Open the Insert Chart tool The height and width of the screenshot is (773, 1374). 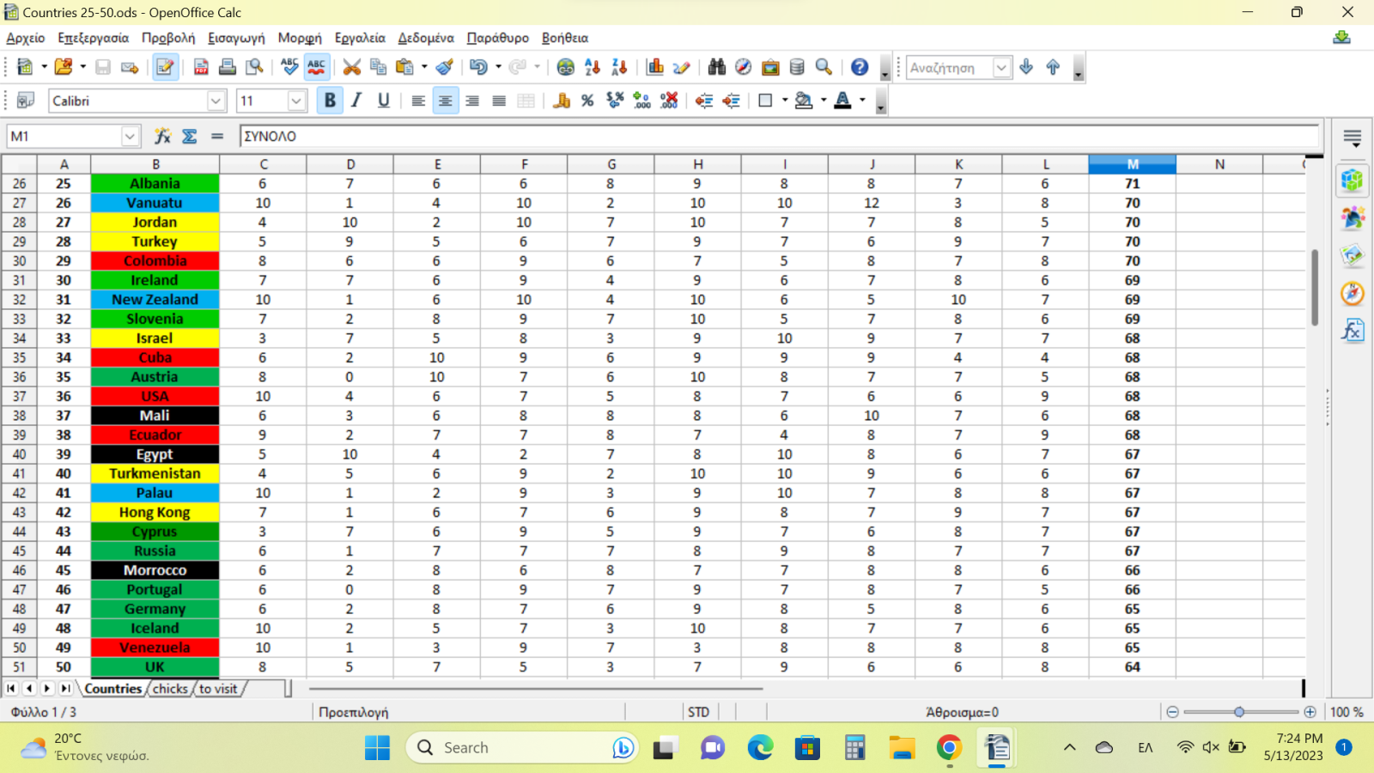[x=655, y=67]
